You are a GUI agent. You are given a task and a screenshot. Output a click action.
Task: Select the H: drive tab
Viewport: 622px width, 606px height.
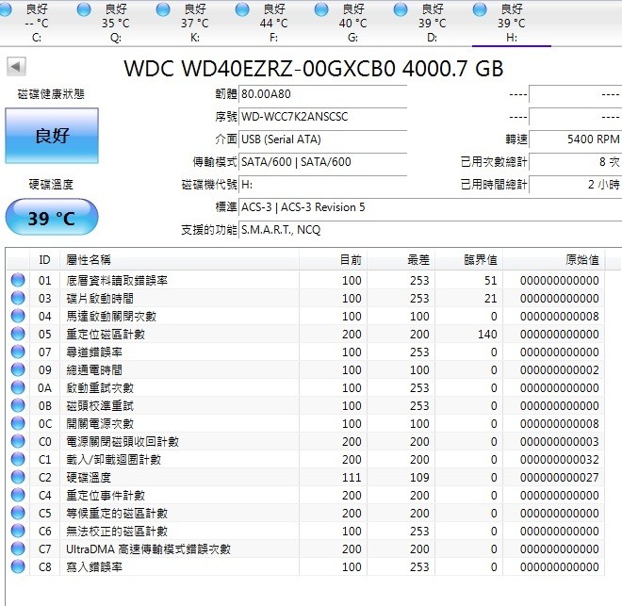pos(512,23)
